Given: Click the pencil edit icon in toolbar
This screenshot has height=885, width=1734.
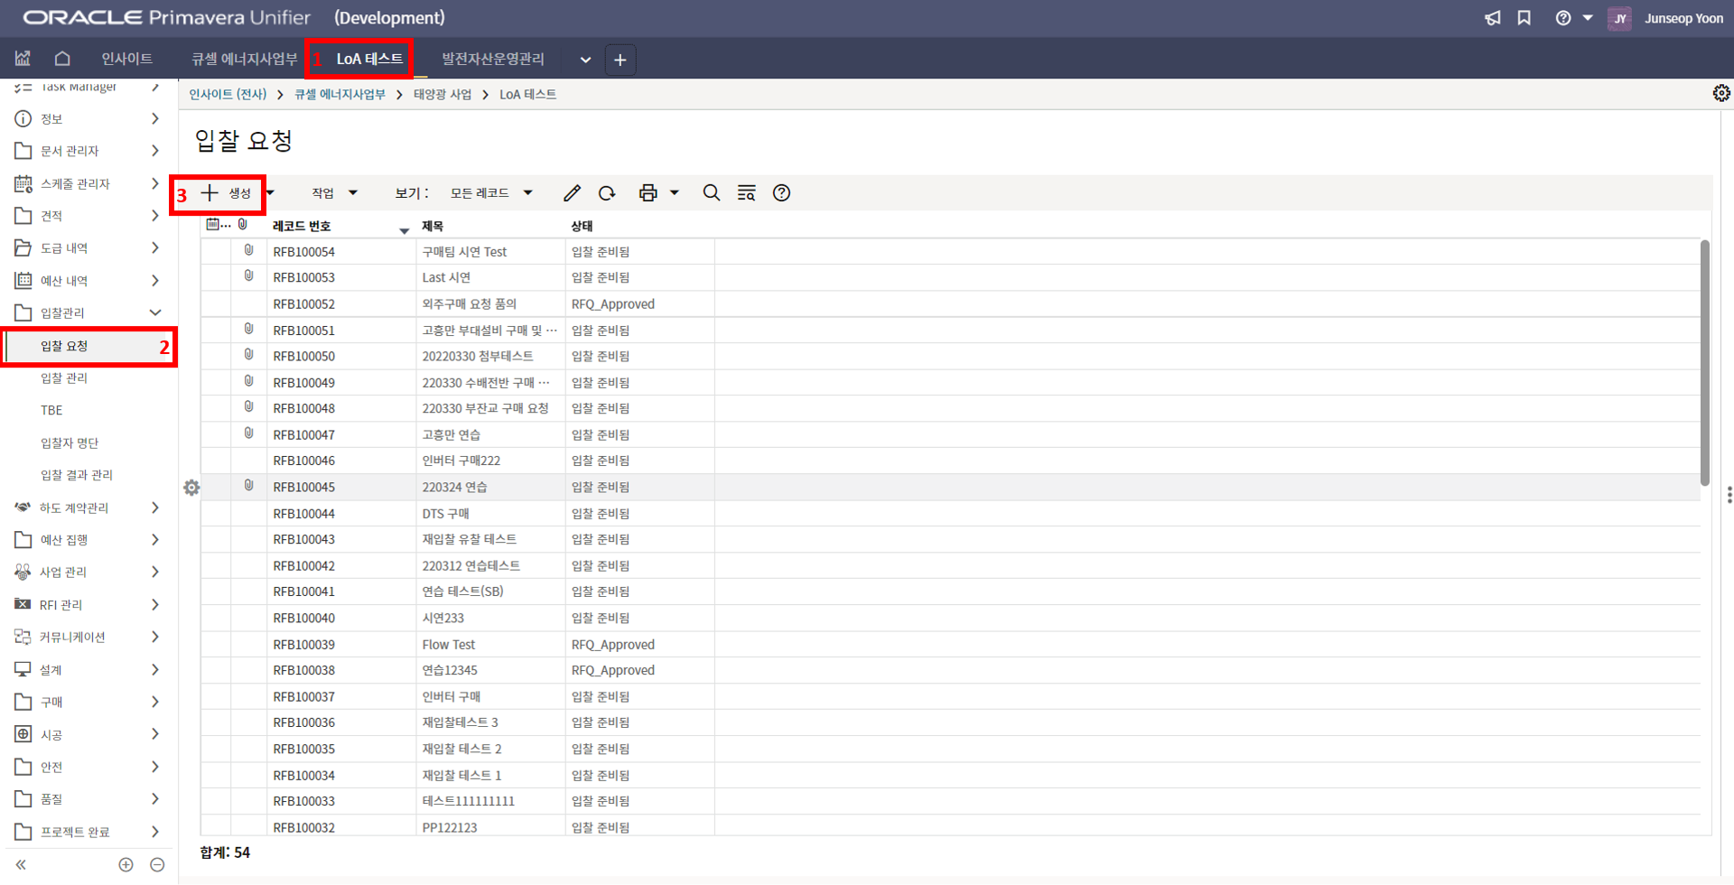Looking at the screenshot, I should click(x=572, y=193).
